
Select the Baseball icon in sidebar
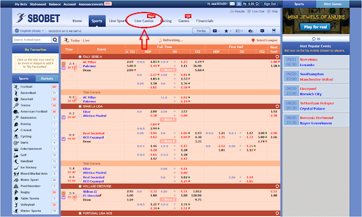tap(16, 99)
